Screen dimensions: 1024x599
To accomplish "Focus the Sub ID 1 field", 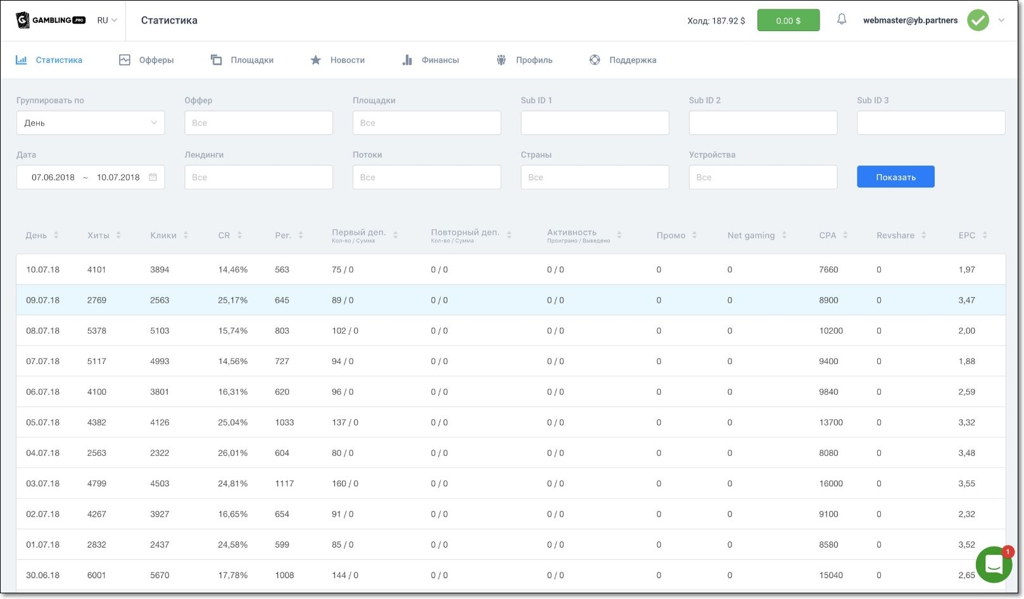I will pyautogui.click(x=595, y=123).
